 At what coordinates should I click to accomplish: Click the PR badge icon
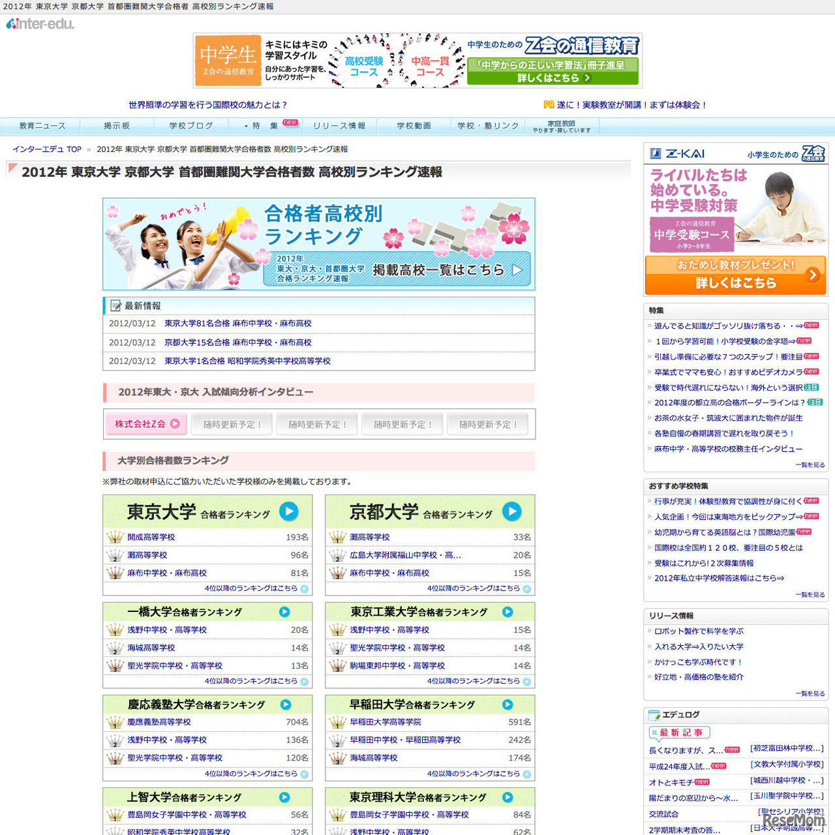point(549,104)
